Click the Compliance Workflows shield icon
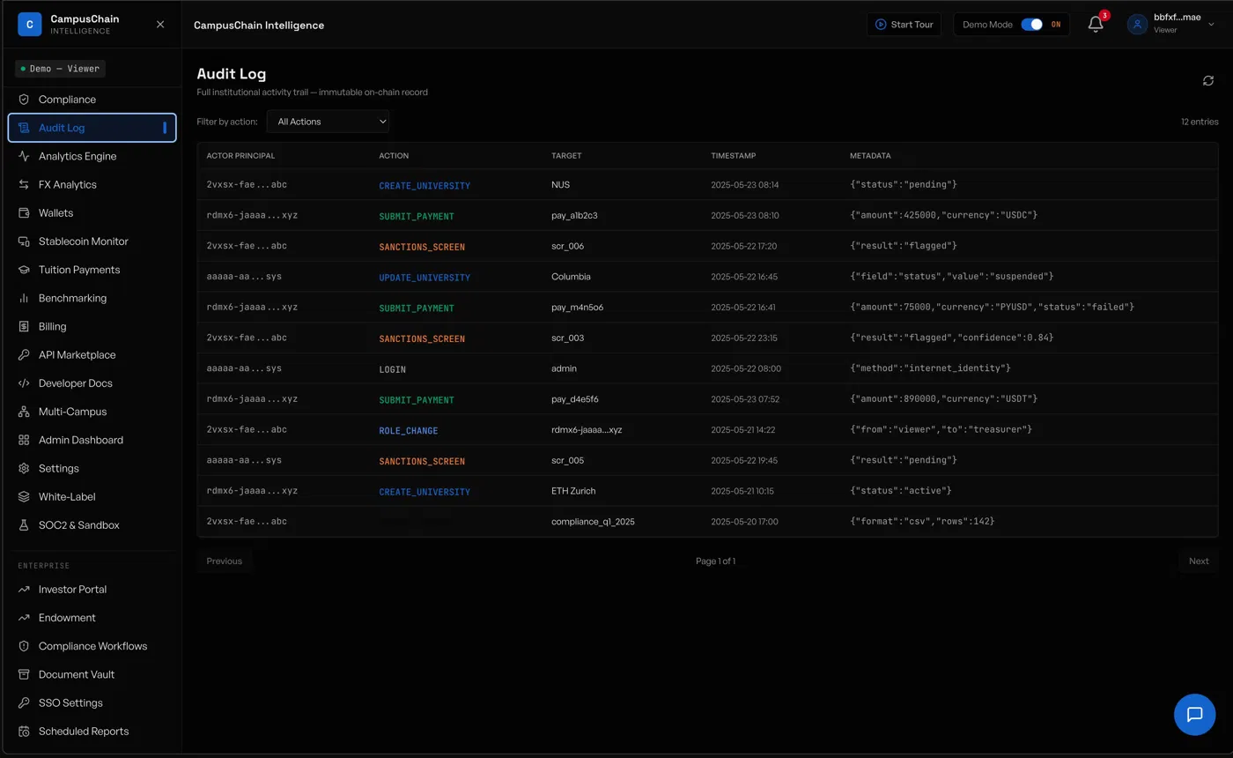 click(24, 646)
